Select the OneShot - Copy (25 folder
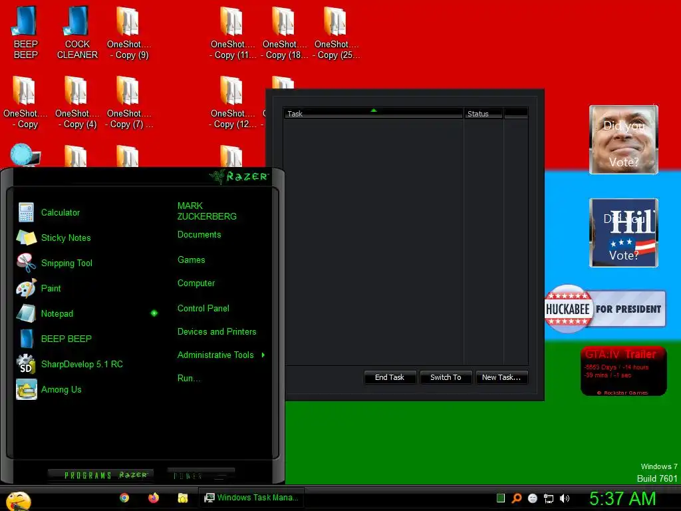This screenshot has width=681, height=511. pos(336,32)
